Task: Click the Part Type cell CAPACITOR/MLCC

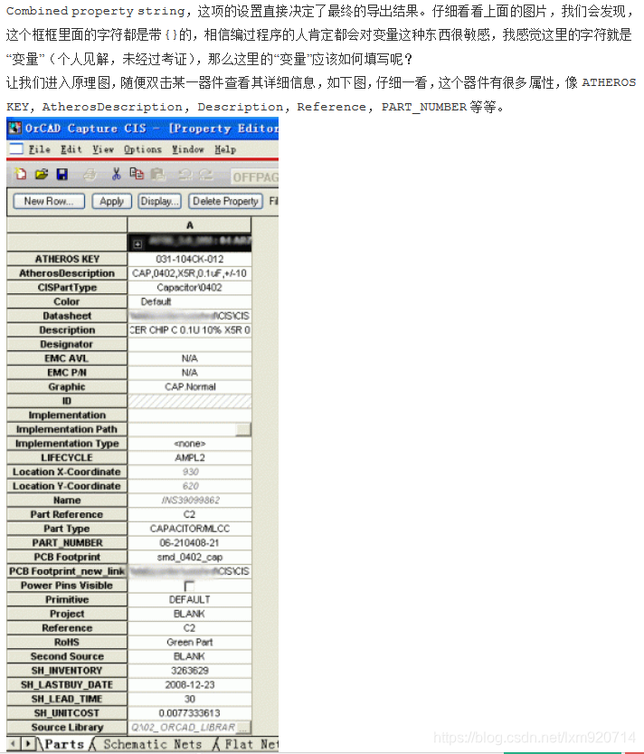Action: 189,529
